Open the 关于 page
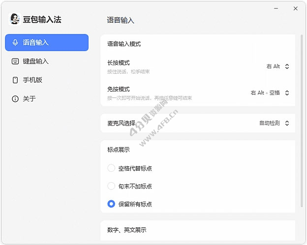307x245 pixels. pyautogui.click(x=47, y=99)
